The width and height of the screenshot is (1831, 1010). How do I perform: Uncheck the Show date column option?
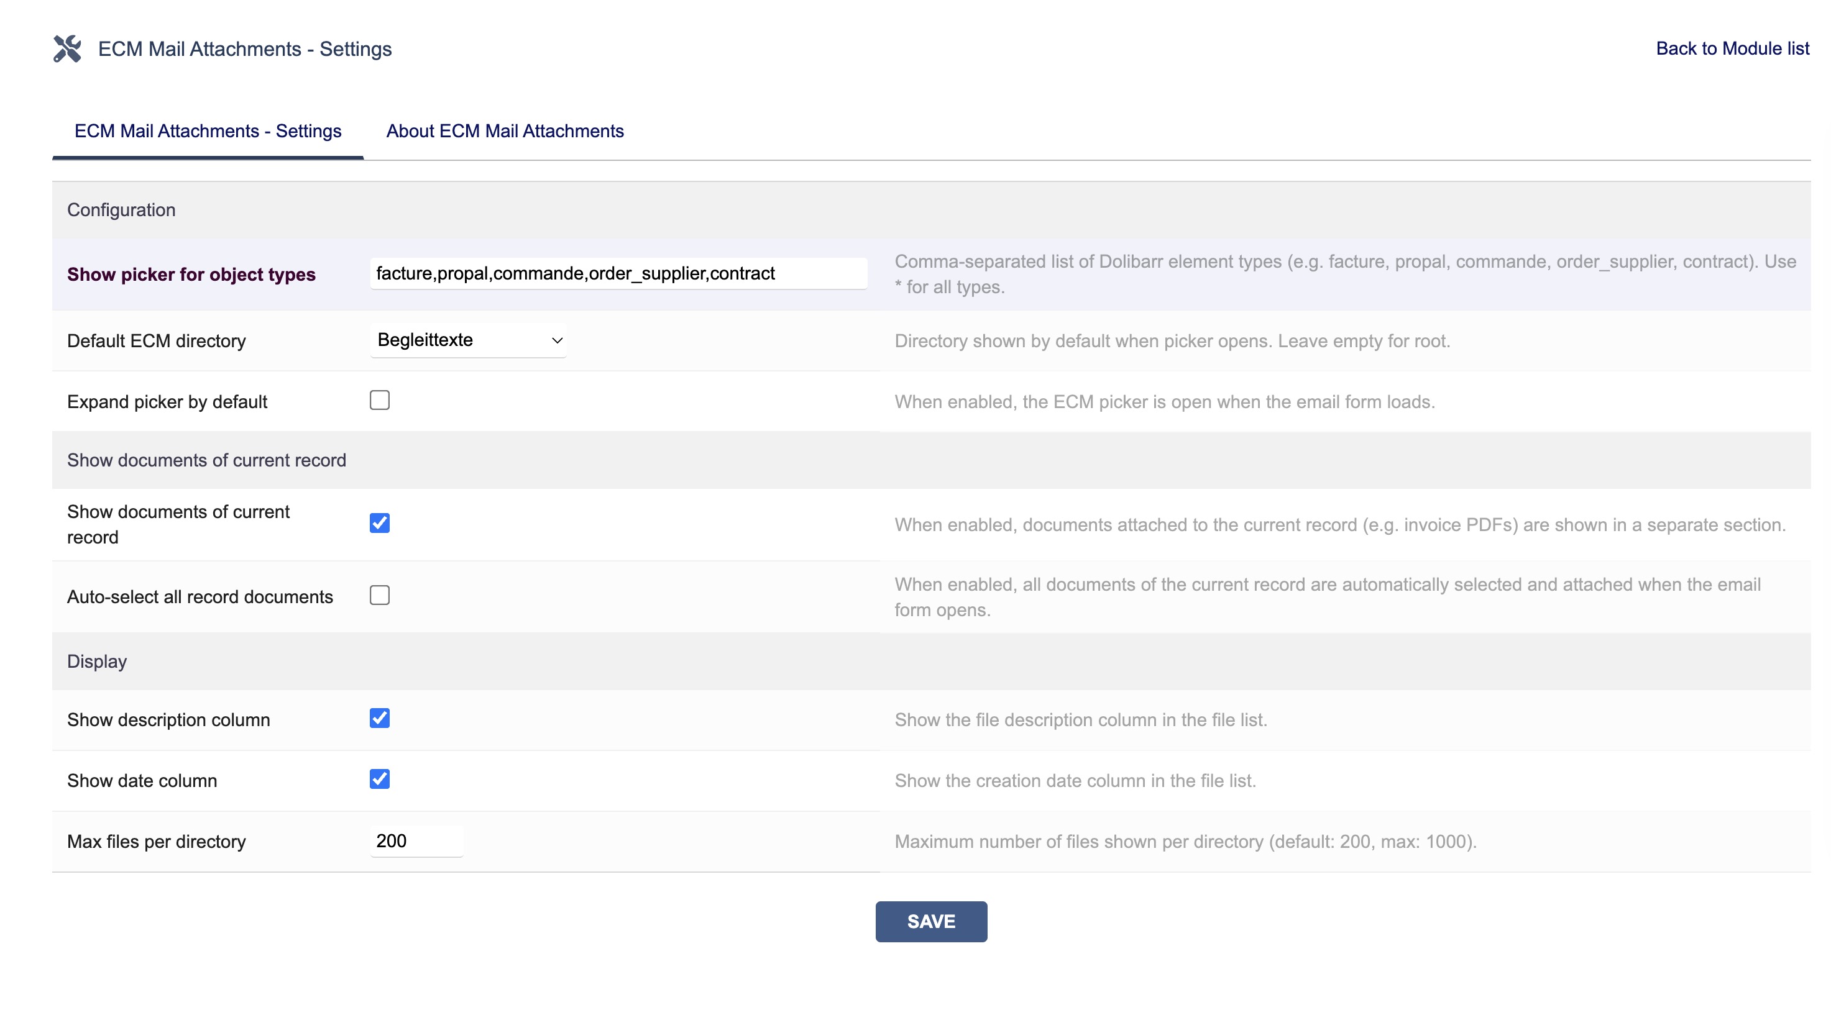(380, 779)
